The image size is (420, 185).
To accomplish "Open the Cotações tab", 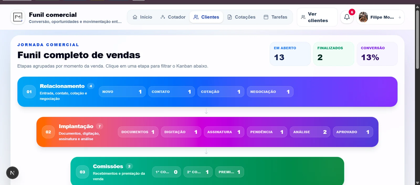I will [241, 17].
